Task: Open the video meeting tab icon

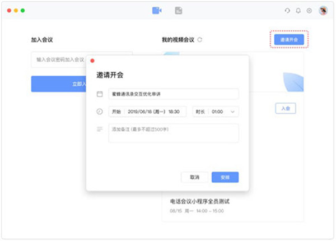Action: [x=156, y=10]
